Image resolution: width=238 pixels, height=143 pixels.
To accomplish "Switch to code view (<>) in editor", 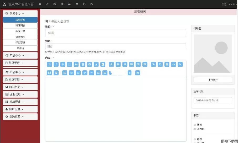I will tap(173, 65).
